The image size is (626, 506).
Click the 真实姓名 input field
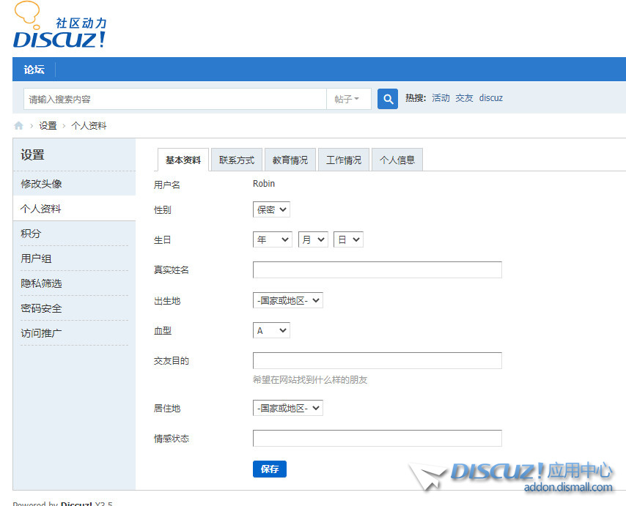(x=377, y=269)
